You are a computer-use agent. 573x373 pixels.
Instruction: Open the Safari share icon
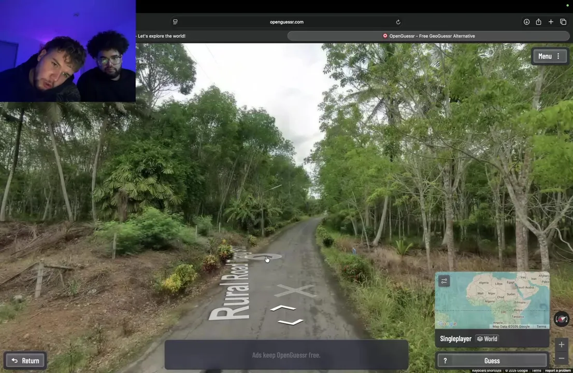pyautogui.click(x=538, y=22)
